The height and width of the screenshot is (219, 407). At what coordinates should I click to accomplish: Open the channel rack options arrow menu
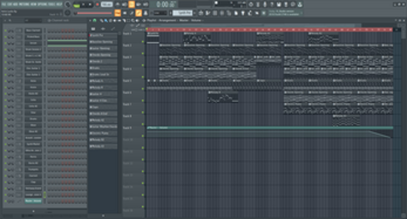click(x=5, y=20)
